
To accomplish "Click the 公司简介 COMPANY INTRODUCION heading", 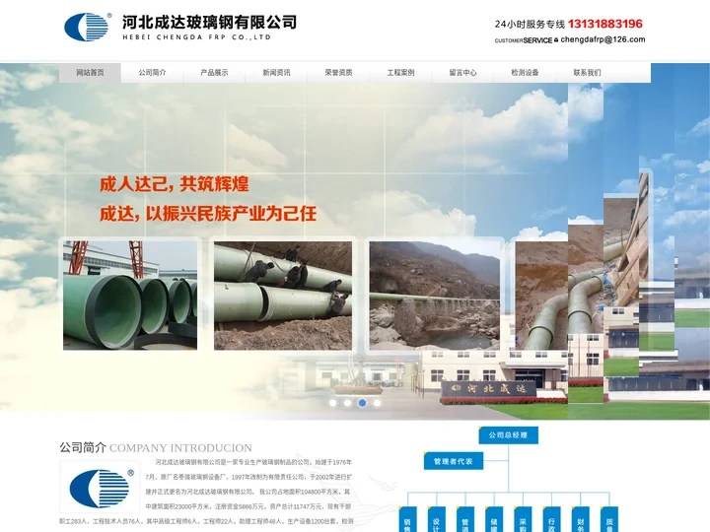I will 156,448.
